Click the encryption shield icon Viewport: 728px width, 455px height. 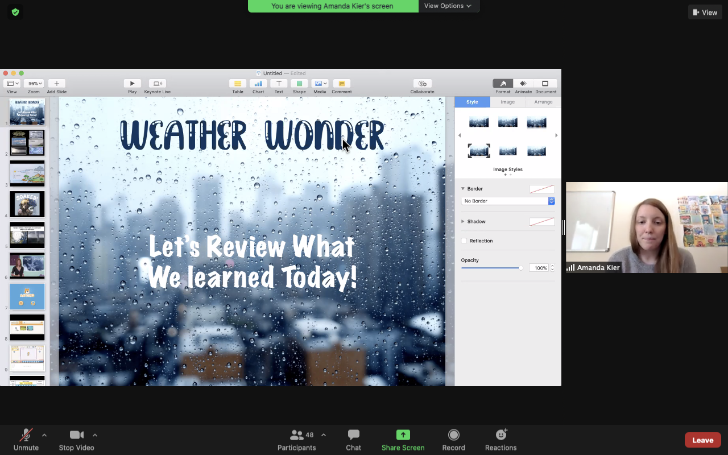click(x=15, y=12)
